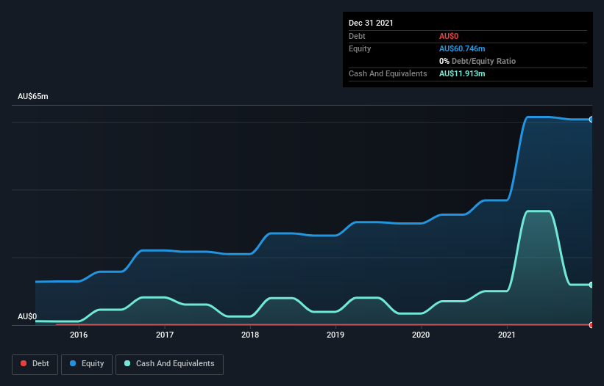Click the AU$0 axis label
This screenshot has width=604, height=386.
pos(27,316)
